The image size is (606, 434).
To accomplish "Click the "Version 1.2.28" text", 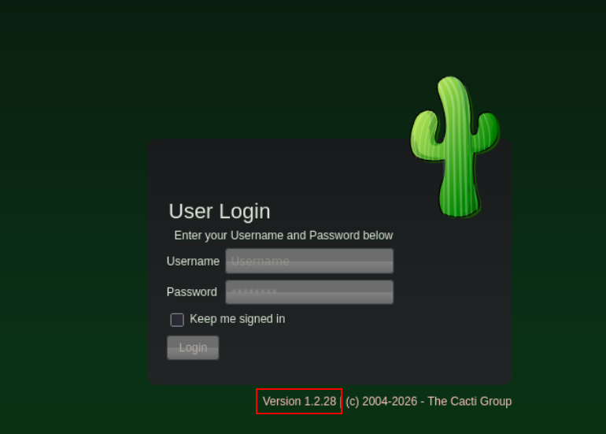I will coord(300,402).
